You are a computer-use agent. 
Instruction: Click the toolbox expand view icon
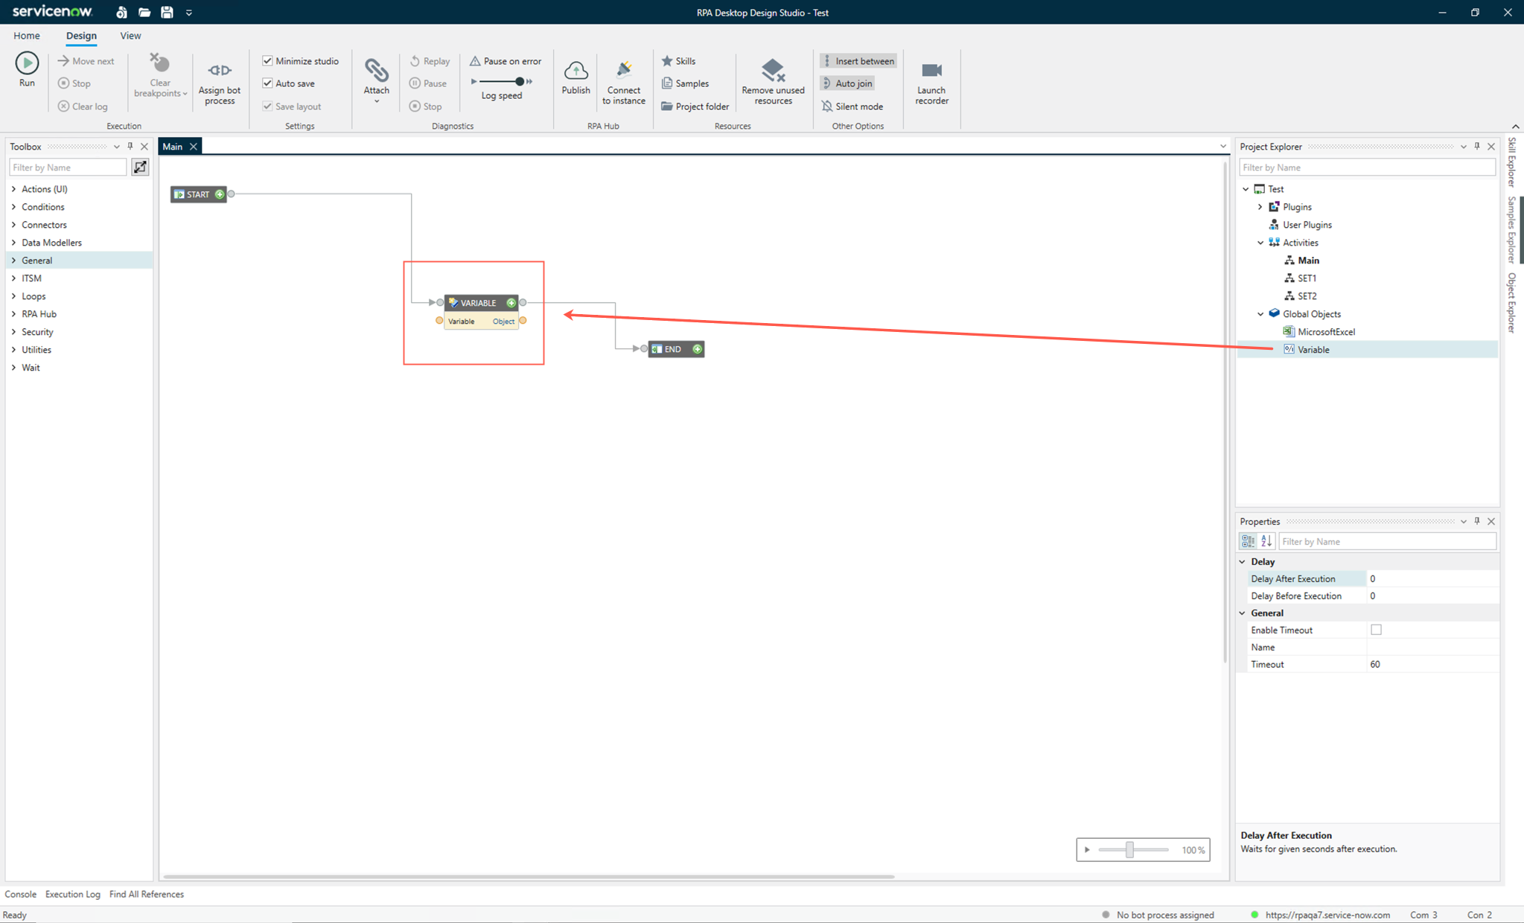tap(140, 167)
